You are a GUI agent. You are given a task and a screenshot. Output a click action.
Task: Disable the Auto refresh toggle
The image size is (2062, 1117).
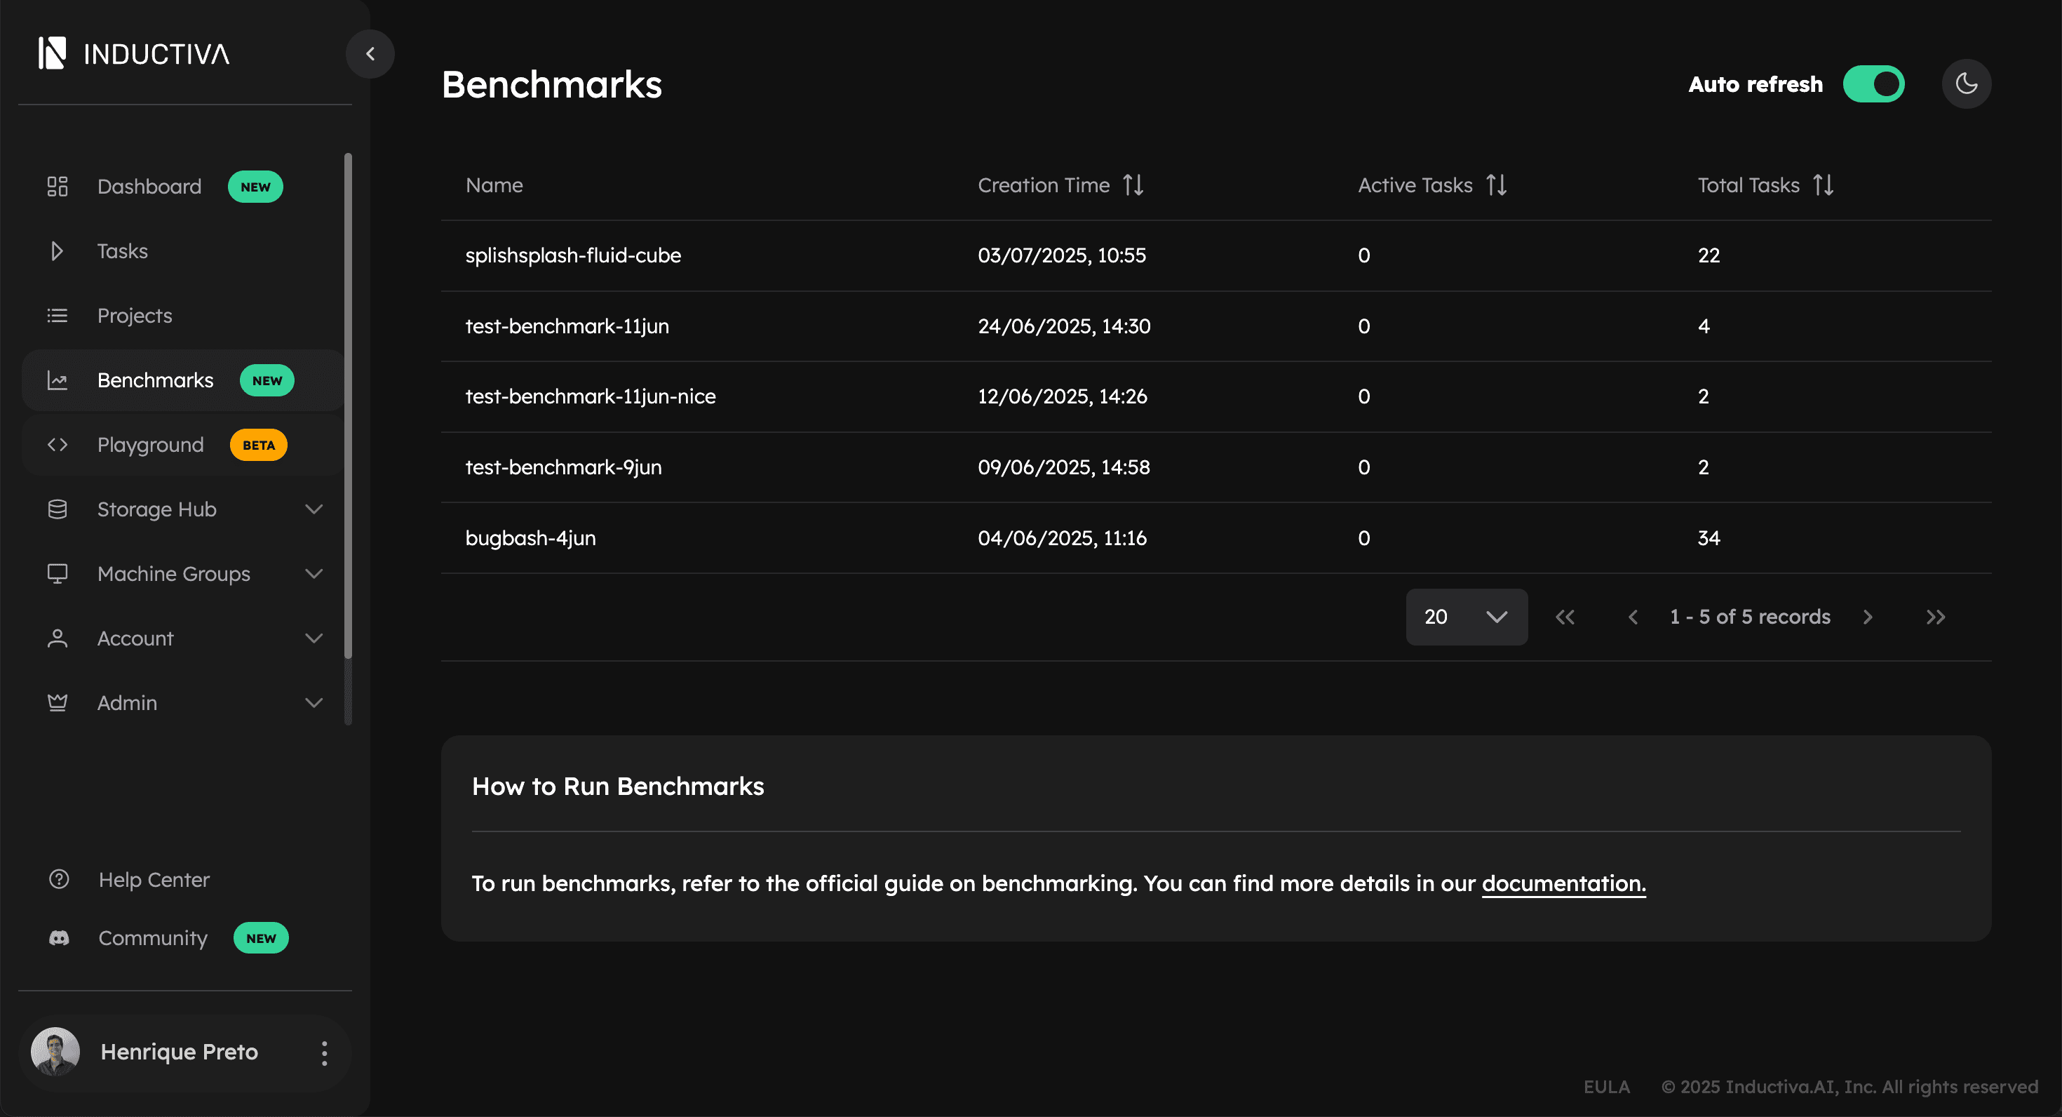coord(1874,83)
